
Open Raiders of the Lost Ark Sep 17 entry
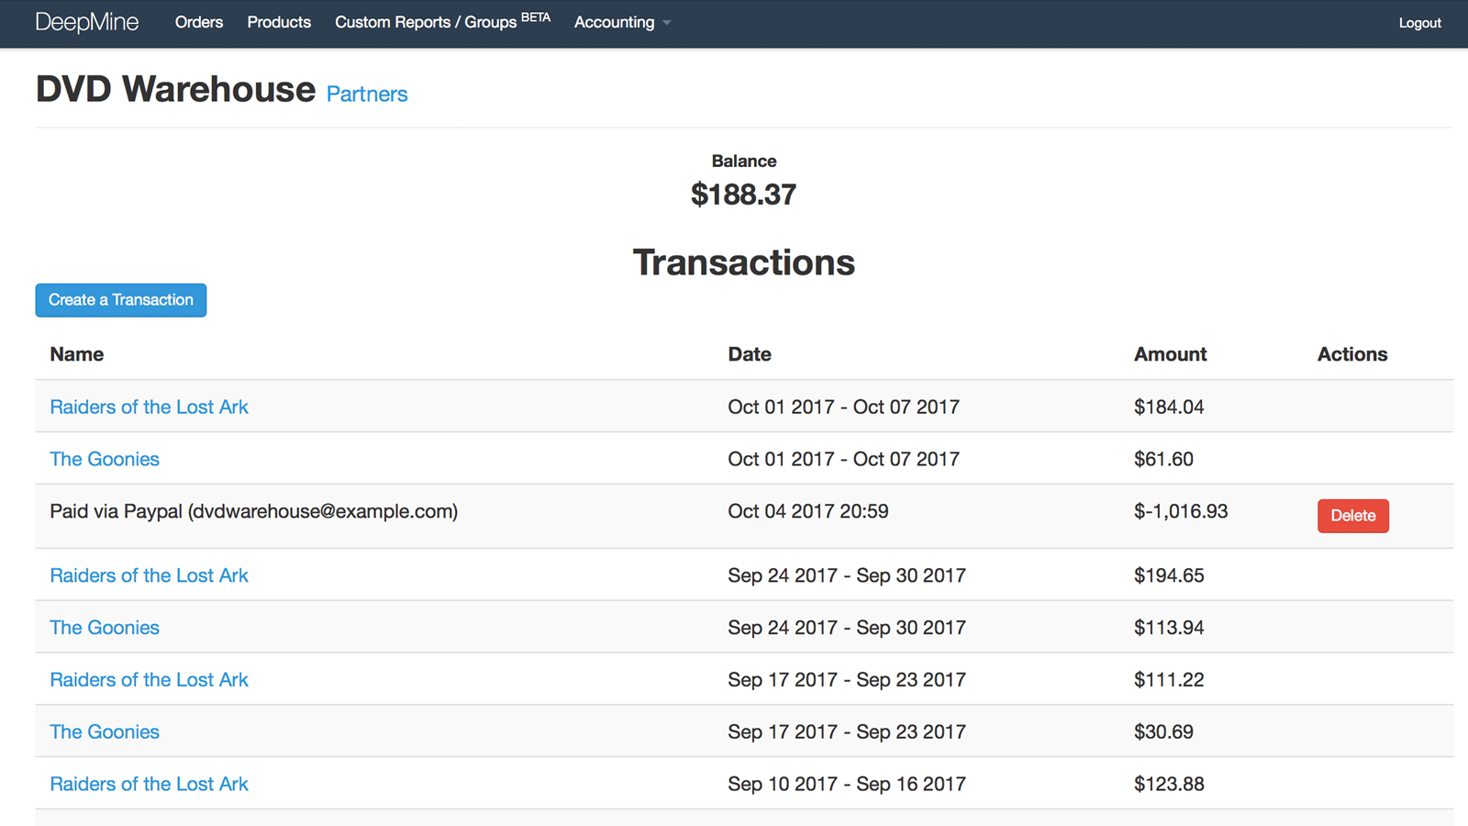[149, 680]
